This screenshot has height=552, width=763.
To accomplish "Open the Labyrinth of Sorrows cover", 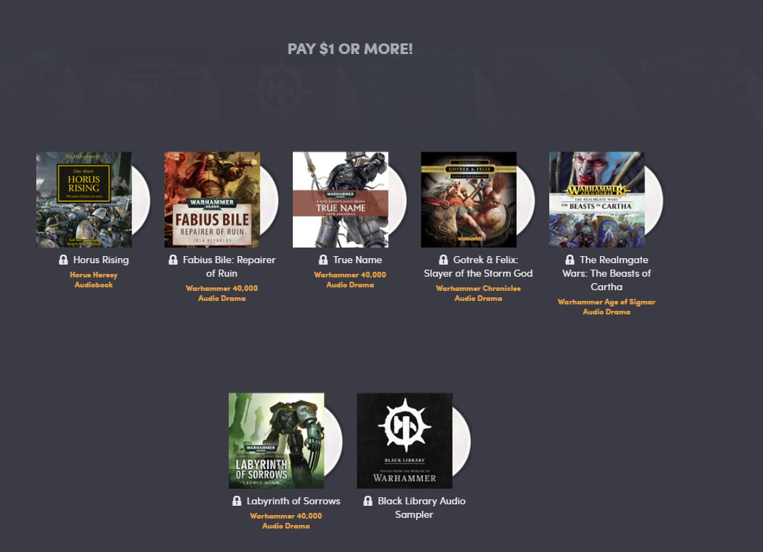I will point(276,441).
